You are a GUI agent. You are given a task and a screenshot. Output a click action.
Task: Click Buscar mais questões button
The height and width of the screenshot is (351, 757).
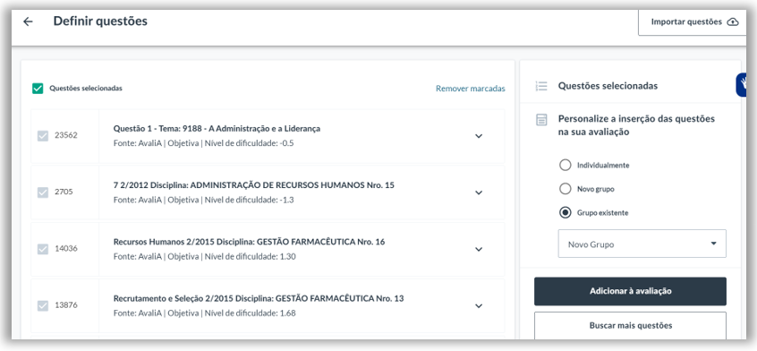tap(630, 325)
